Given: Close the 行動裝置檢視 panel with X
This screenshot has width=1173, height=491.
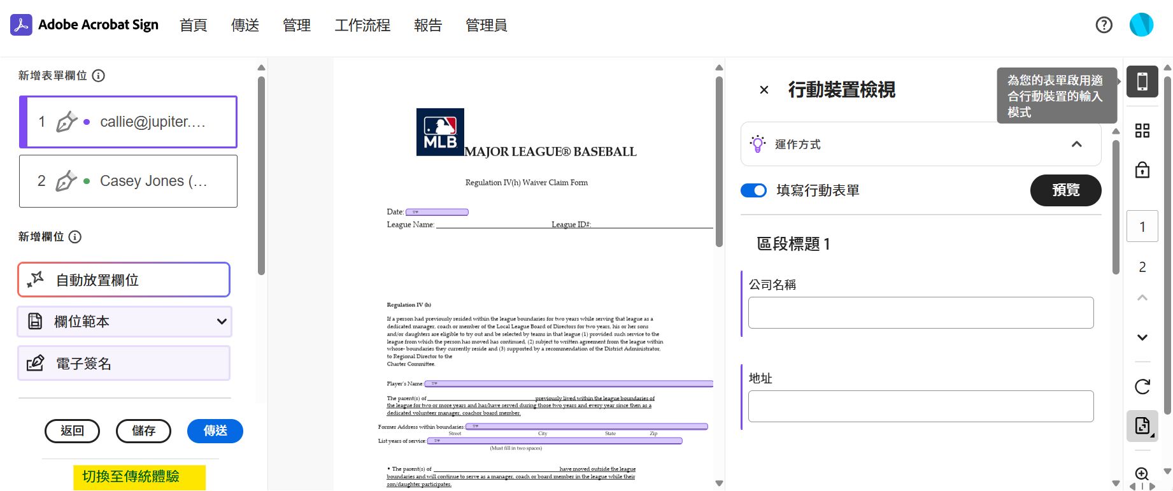Looking at the screenshot, I should (764, 90).
